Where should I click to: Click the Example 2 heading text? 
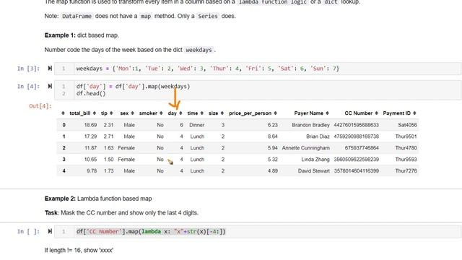[98, 199]
